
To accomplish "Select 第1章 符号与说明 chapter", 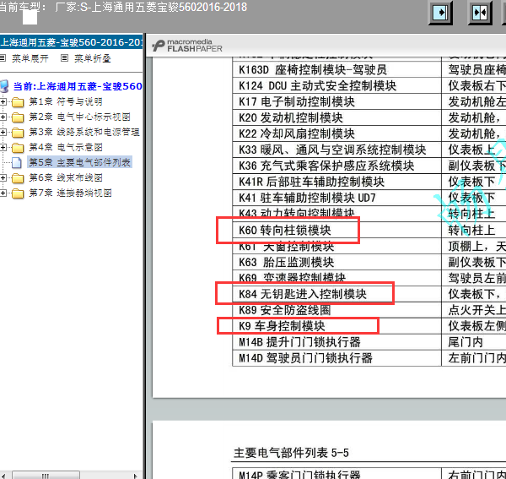I will click(66, 102).
